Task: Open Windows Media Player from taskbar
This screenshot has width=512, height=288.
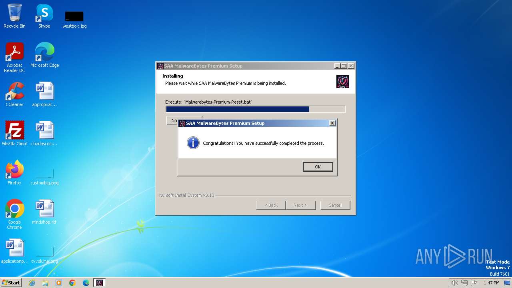Action: point(59,283)
